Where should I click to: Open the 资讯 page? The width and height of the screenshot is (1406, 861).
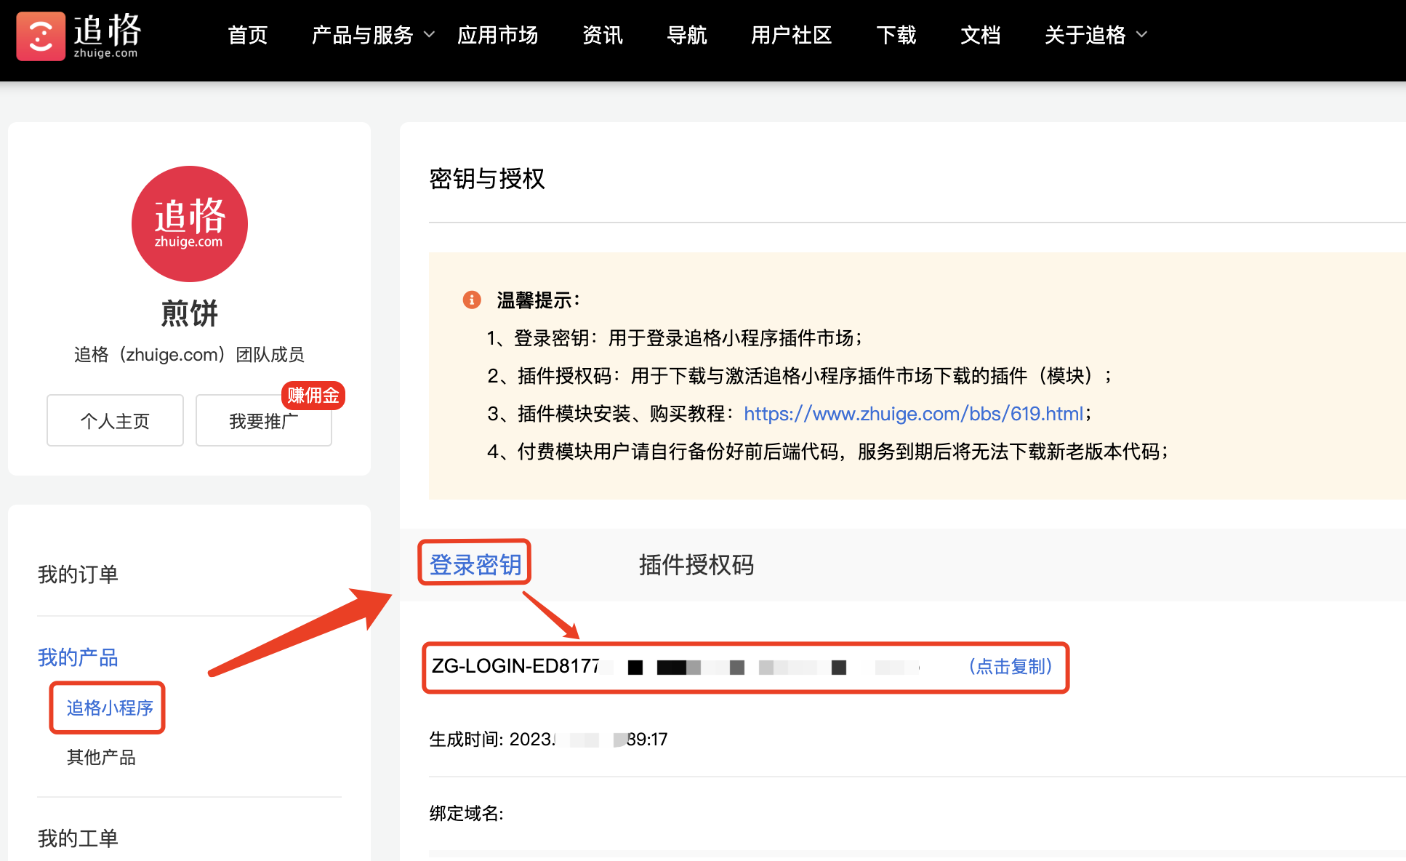tap(603, 35)
